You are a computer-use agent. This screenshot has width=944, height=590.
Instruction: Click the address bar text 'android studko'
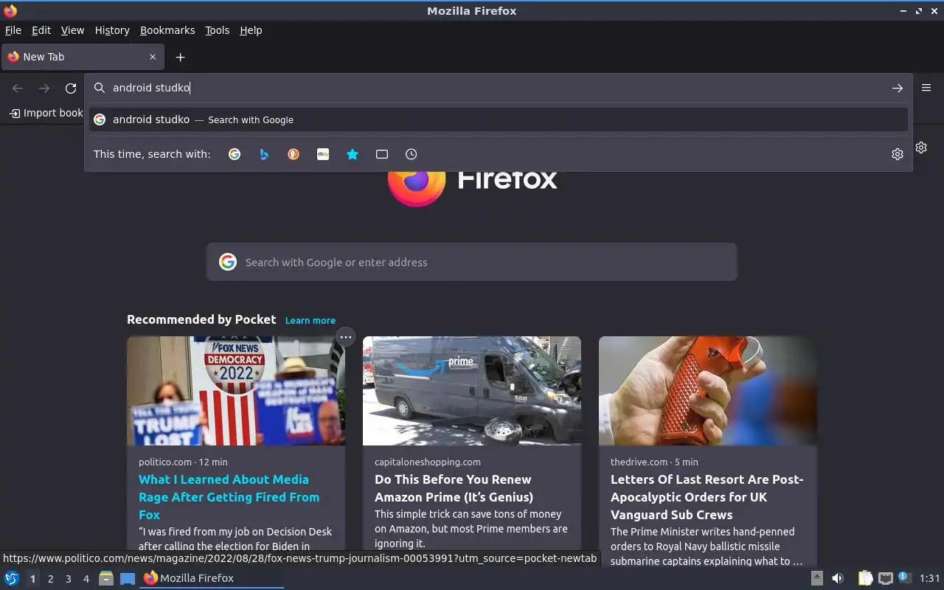[151, 88]
